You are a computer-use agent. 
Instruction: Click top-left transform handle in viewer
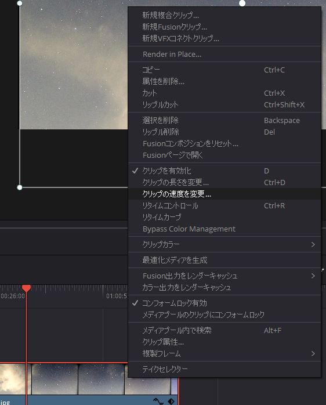(x=20, y=3)
